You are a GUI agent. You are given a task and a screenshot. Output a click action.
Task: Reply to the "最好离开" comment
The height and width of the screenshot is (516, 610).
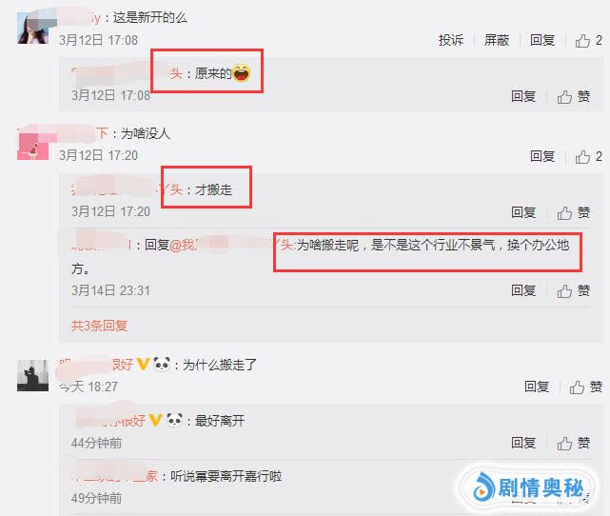523,443
